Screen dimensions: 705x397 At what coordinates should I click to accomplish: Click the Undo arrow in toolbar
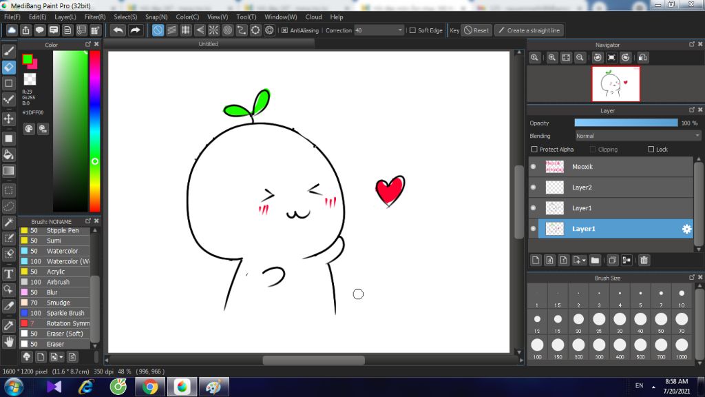coord(118,30)
